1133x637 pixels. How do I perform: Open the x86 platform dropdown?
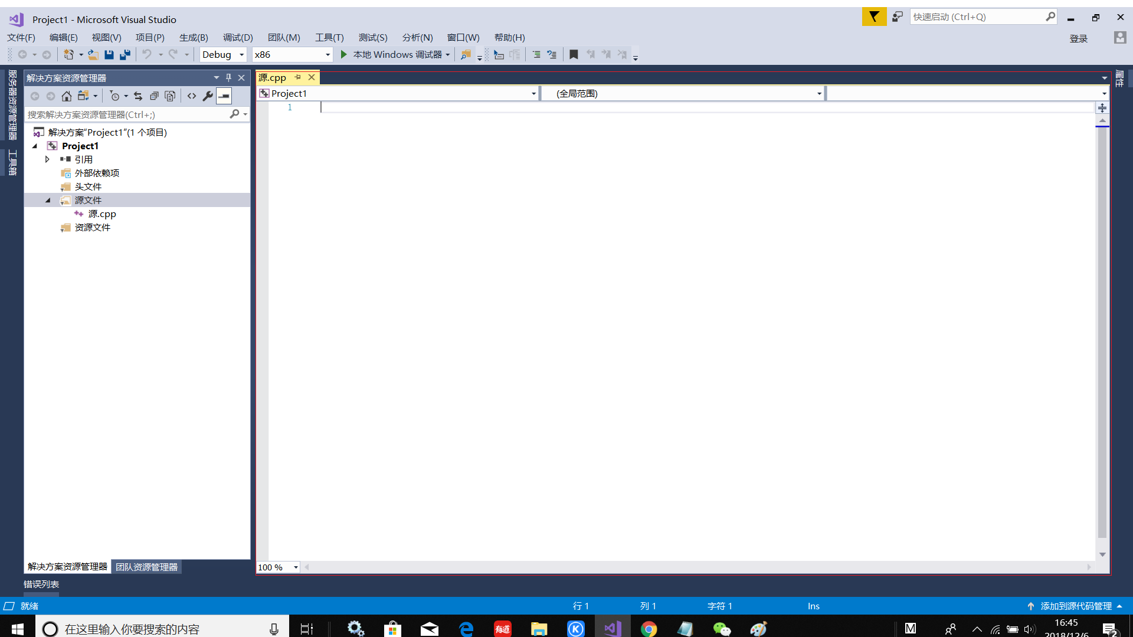coord(327,54)
